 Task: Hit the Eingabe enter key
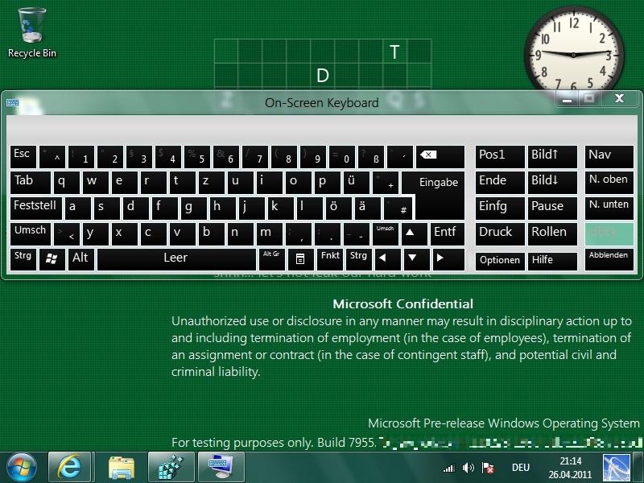pyautogui.click(x=439, y=195)
